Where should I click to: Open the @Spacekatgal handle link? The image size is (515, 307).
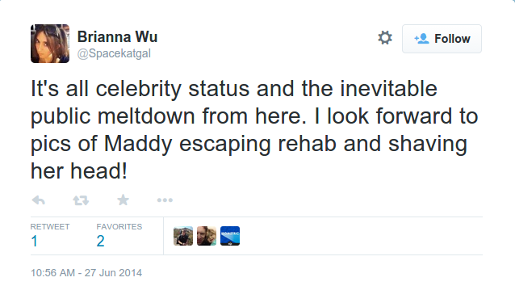114,53
